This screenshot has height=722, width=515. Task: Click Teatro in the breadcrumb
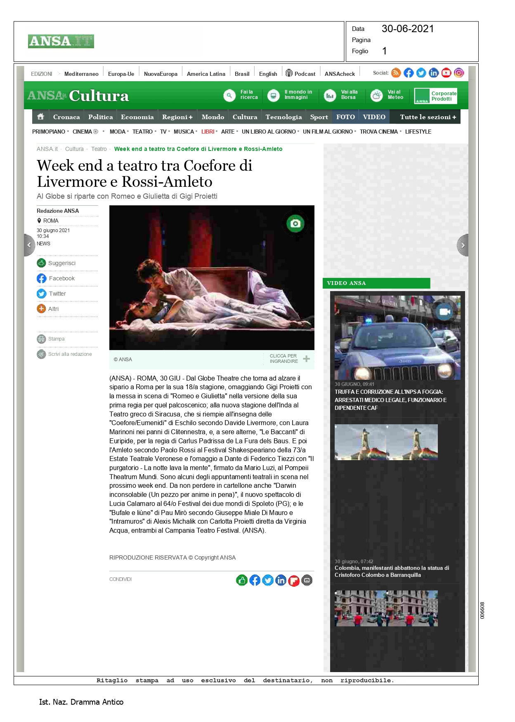point(99,149)
